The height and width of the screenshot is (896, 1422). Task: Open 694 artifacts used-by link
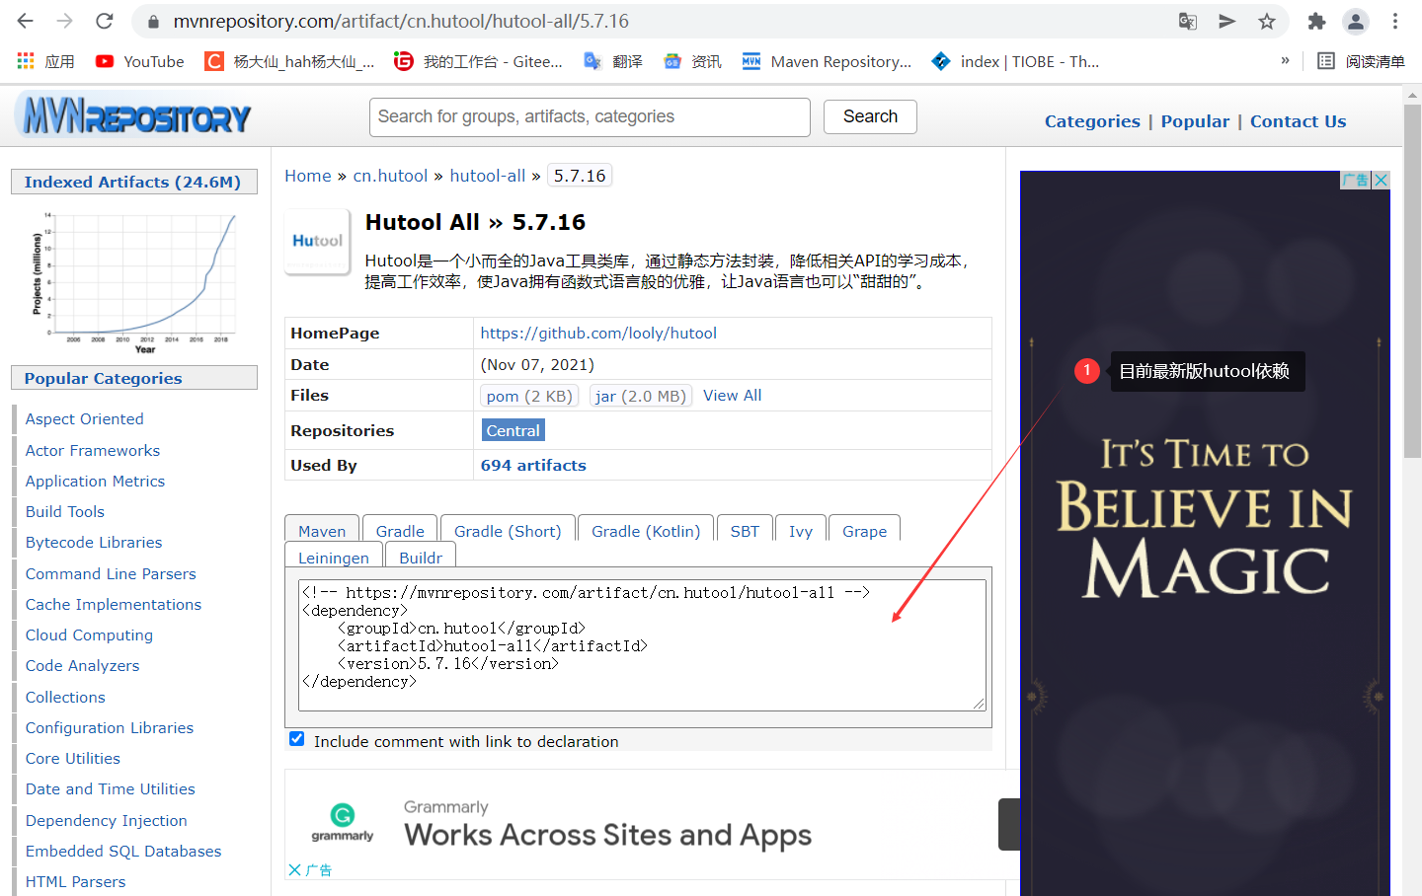pos(533,465)
